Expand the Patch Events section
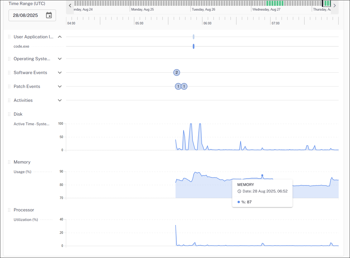This screenshot has width=350, height=258. tap(60, 86)
